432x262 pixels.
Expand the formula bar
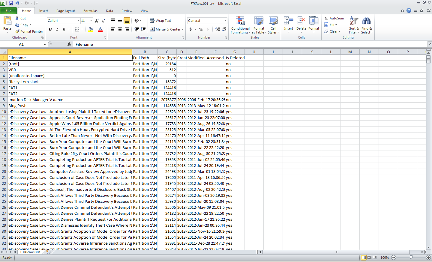(430, 44)
